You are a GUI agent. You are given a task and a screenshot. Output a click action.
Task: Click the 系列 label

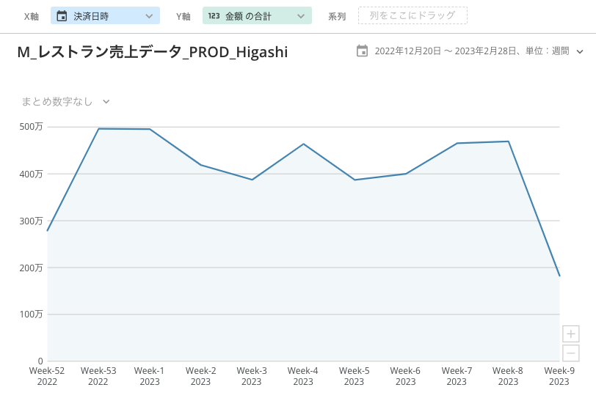337,16
